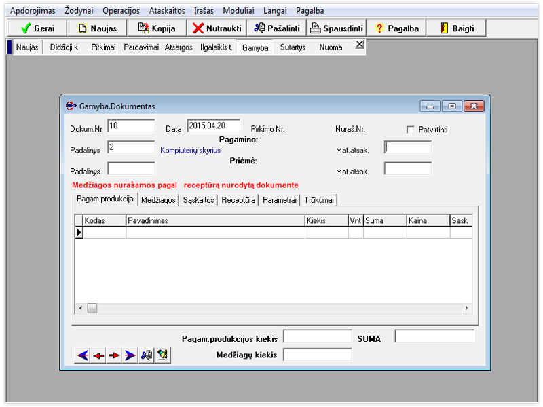Click the Medžiagų kiekis field

pyautogui.click(x=318, y=354)
